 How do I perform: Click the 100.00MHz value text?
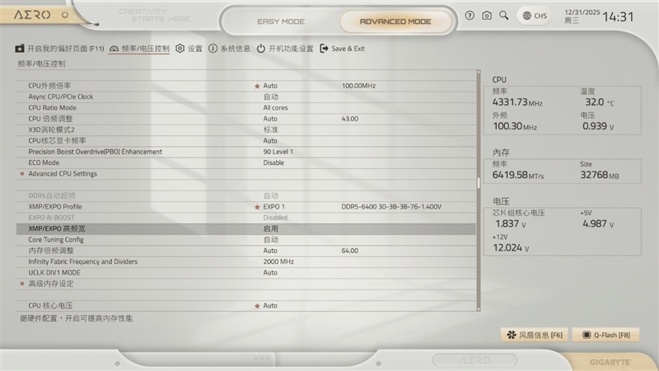(358, 86)
